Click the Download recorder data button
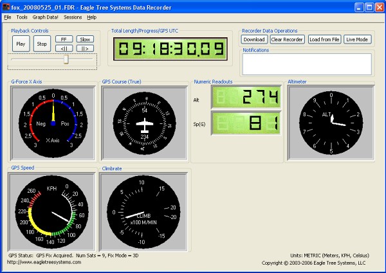 click(254, 39)
